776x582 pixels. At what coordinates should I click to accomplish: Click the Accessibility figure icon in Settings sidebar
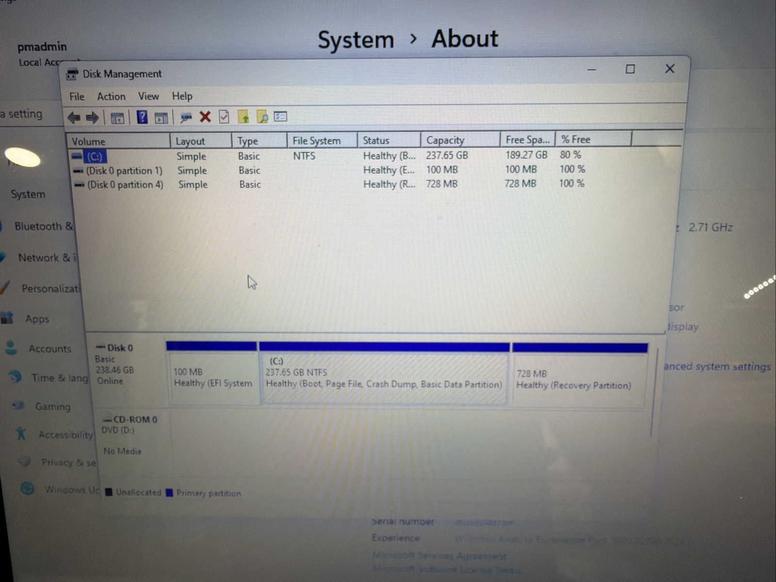coord(21,433)
